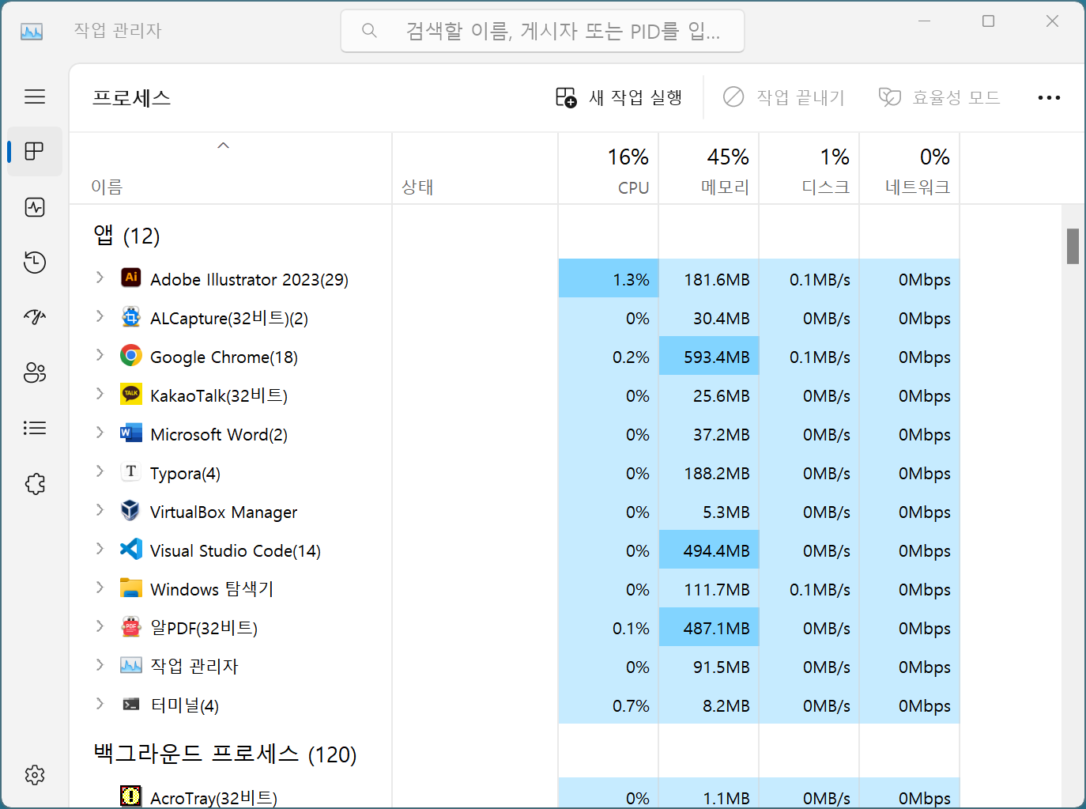Open Startup apps page in sidebar
1086x809 pixels.
35,317
